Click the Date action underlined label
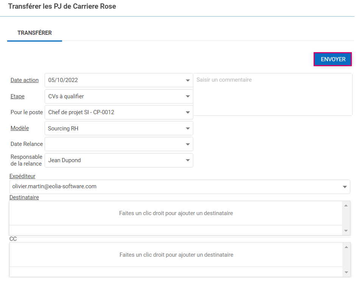The height and width of the screenshot is (282, 356). coord(25,80)
